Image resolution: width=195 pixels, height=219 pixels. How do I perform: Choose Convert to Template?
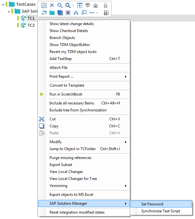[x=67, y=85]
